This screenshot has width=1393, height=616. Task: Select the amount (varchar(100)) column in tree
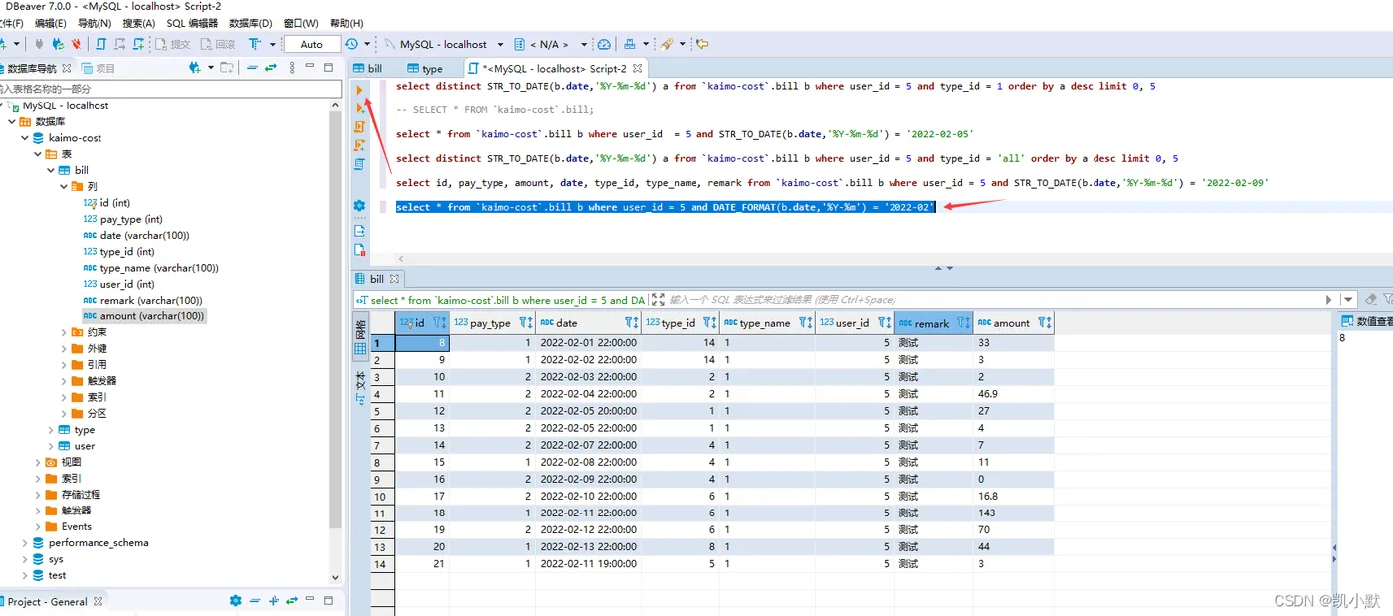151,316
